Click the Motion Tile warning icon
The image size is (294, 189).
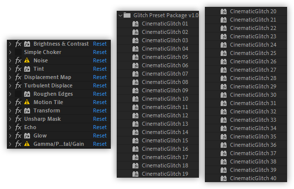27,102
